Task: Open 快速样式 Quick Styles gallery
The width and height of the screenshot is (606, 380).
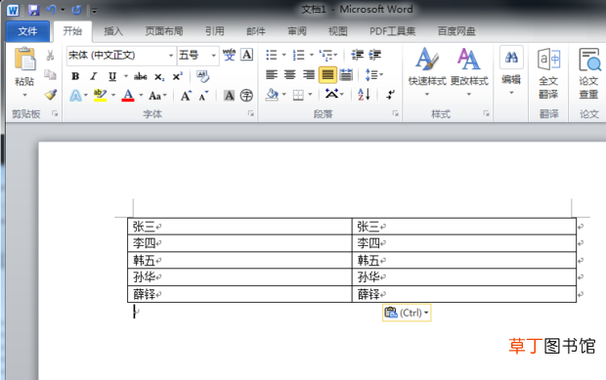Action: coord(427,71)
